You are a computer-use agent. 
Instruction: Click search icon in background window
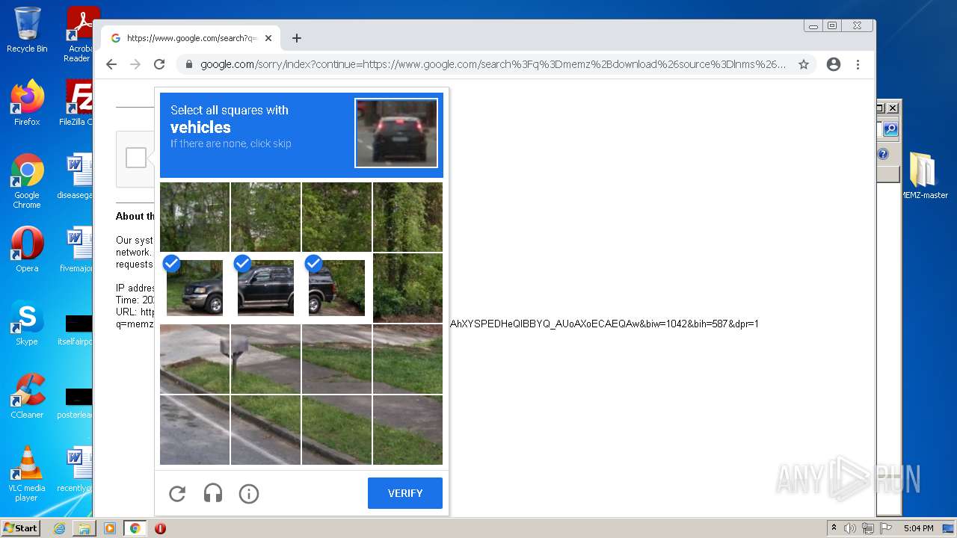coord(890,129)
